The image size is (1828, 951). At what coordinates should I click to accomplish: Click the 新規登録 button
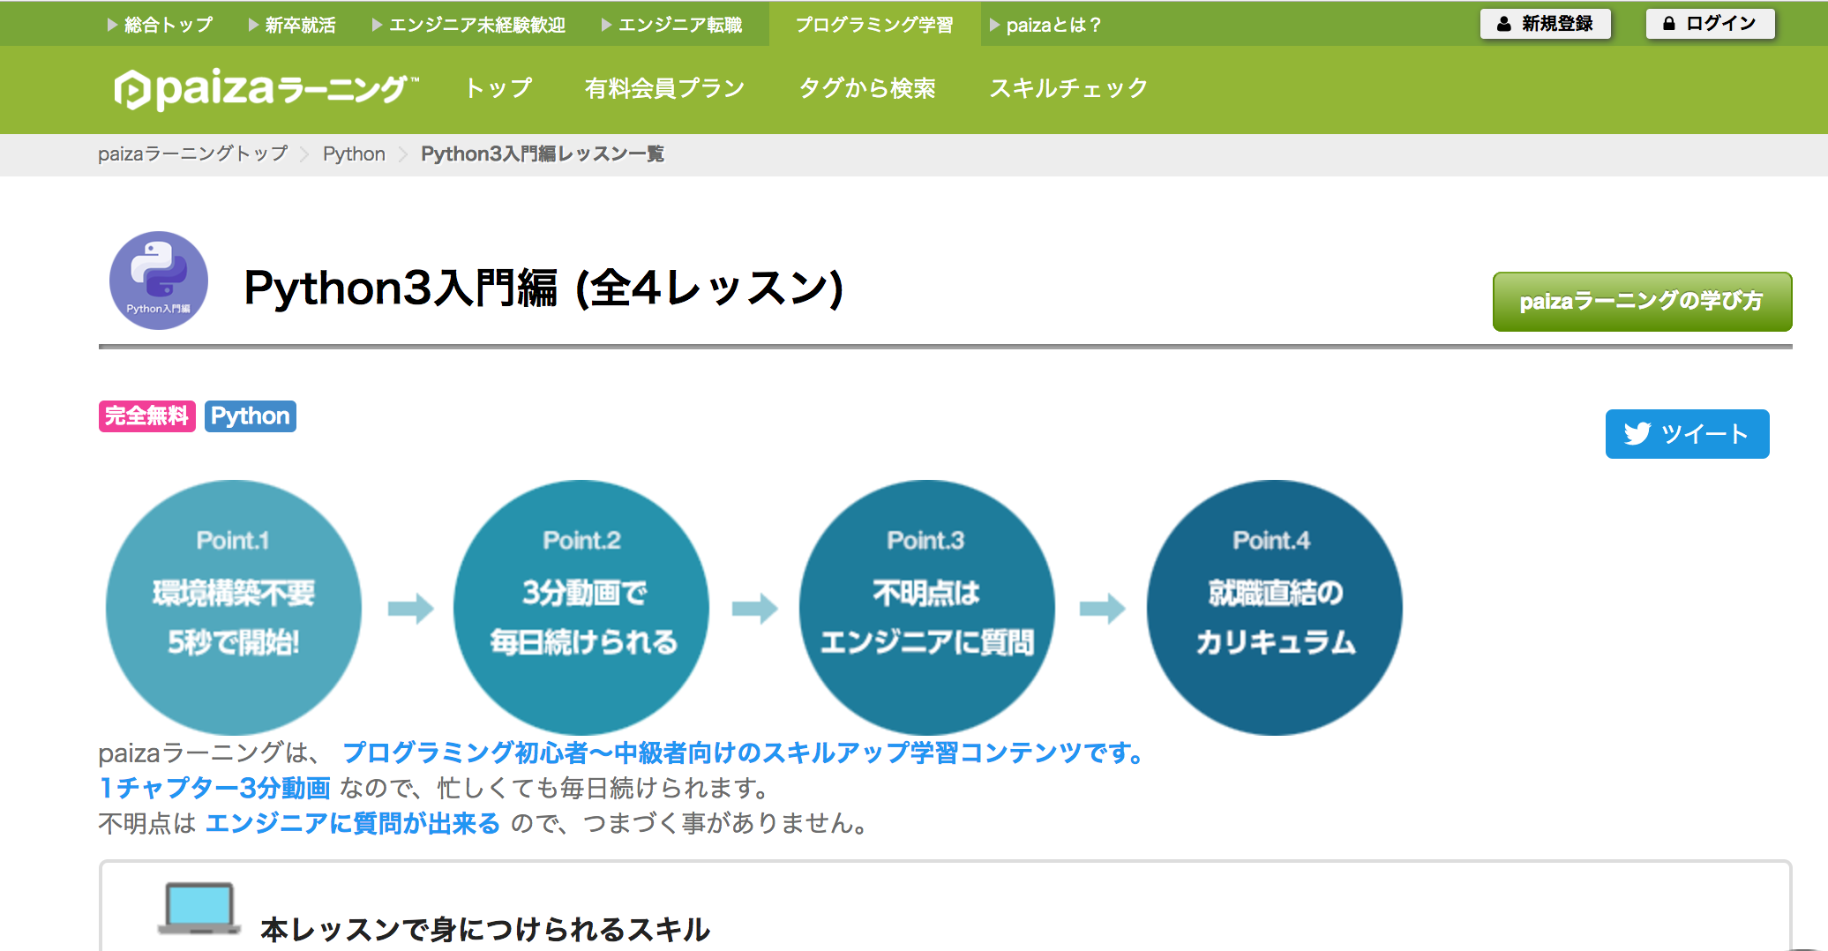tap(1546, 24)
